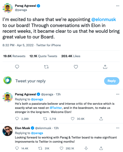Retweet Elon Musk's reply showing 31K

click(x=40, y=148)
